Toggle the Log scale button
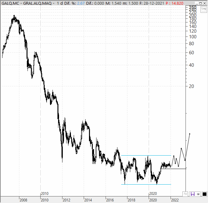Screen dimensions: 208x203 [204, 9]
